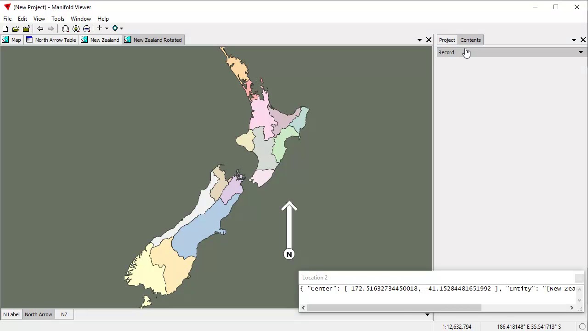Click the Map tab's map icon
The image size is (588, 331).
(5, 40)
